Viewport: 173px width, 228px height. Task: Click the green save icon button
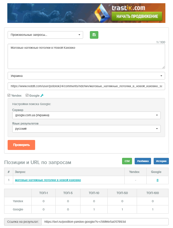(x=94, y=35)
